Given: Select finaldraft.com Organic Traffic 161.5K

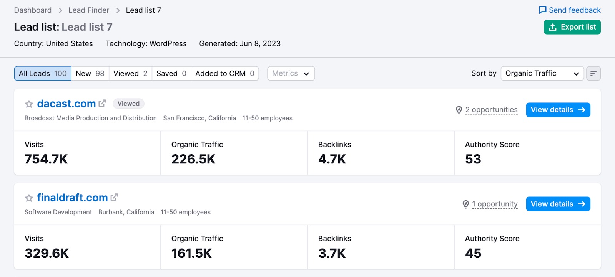Looking at the screenshot, I should tap(191, 253).
